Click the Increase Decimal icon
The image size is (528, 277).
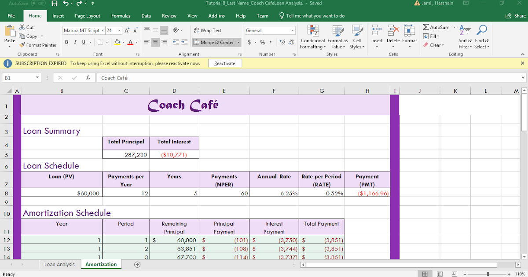point(283,42)
